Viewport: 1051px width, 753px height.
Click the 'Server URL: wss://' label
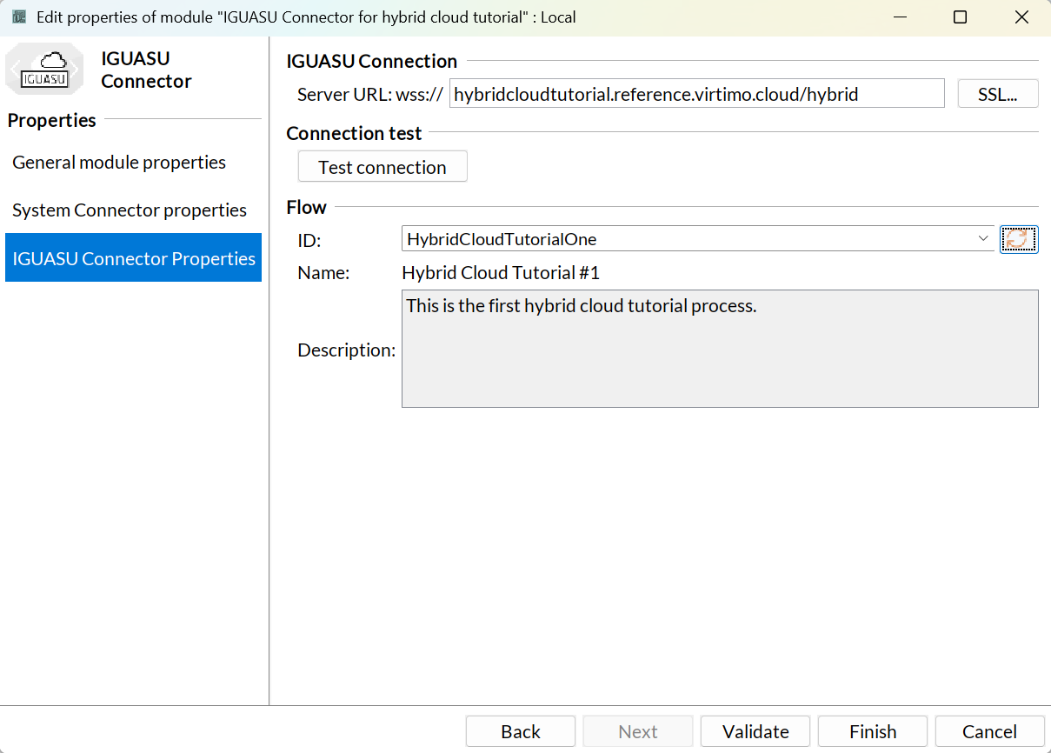[x=370, y=94]
